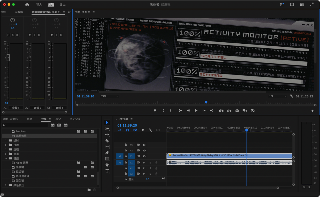Viewport: 320px width, 197px height.
Task: Expand the 过时 effects folder
Action: (x=6, y=141)
